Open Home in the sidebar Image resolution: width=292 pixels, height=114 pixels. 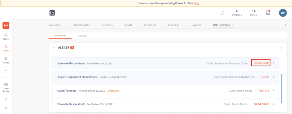[x=6, y=37]
